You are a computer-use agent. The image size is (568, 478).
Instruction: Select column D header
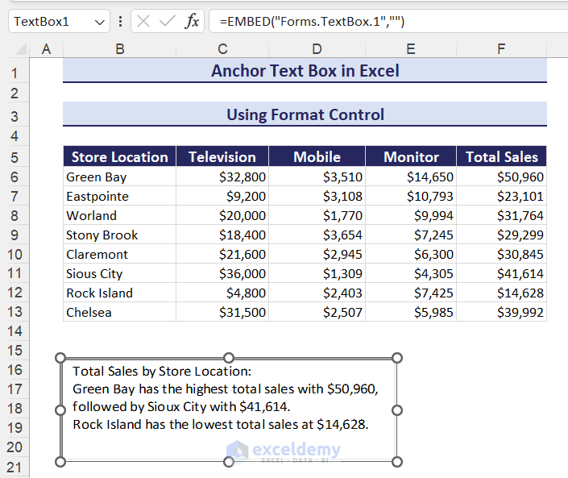coord(317,49)
